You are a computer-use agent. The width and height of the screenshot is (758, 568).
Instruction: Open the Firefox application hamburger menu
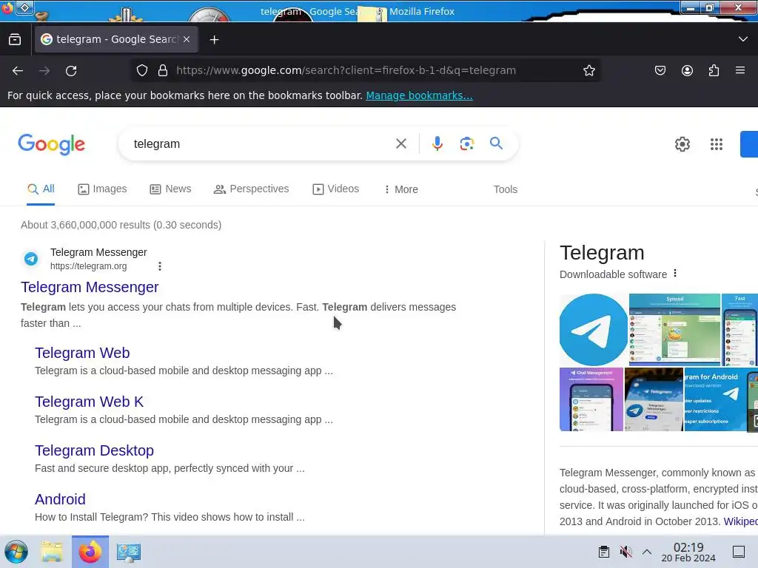click(740, 70)
